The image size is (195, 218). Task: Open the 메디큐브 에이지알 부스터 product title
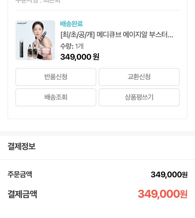(x=116, y=35)
